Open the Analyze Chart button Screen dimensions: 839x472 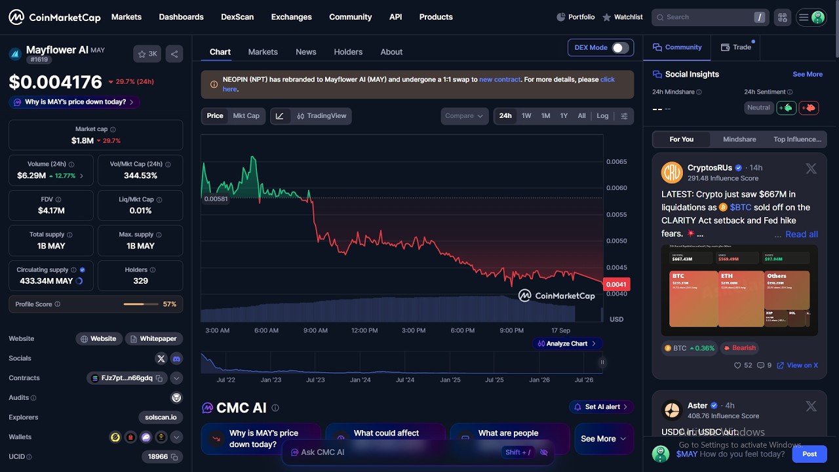tap(567, 344)
